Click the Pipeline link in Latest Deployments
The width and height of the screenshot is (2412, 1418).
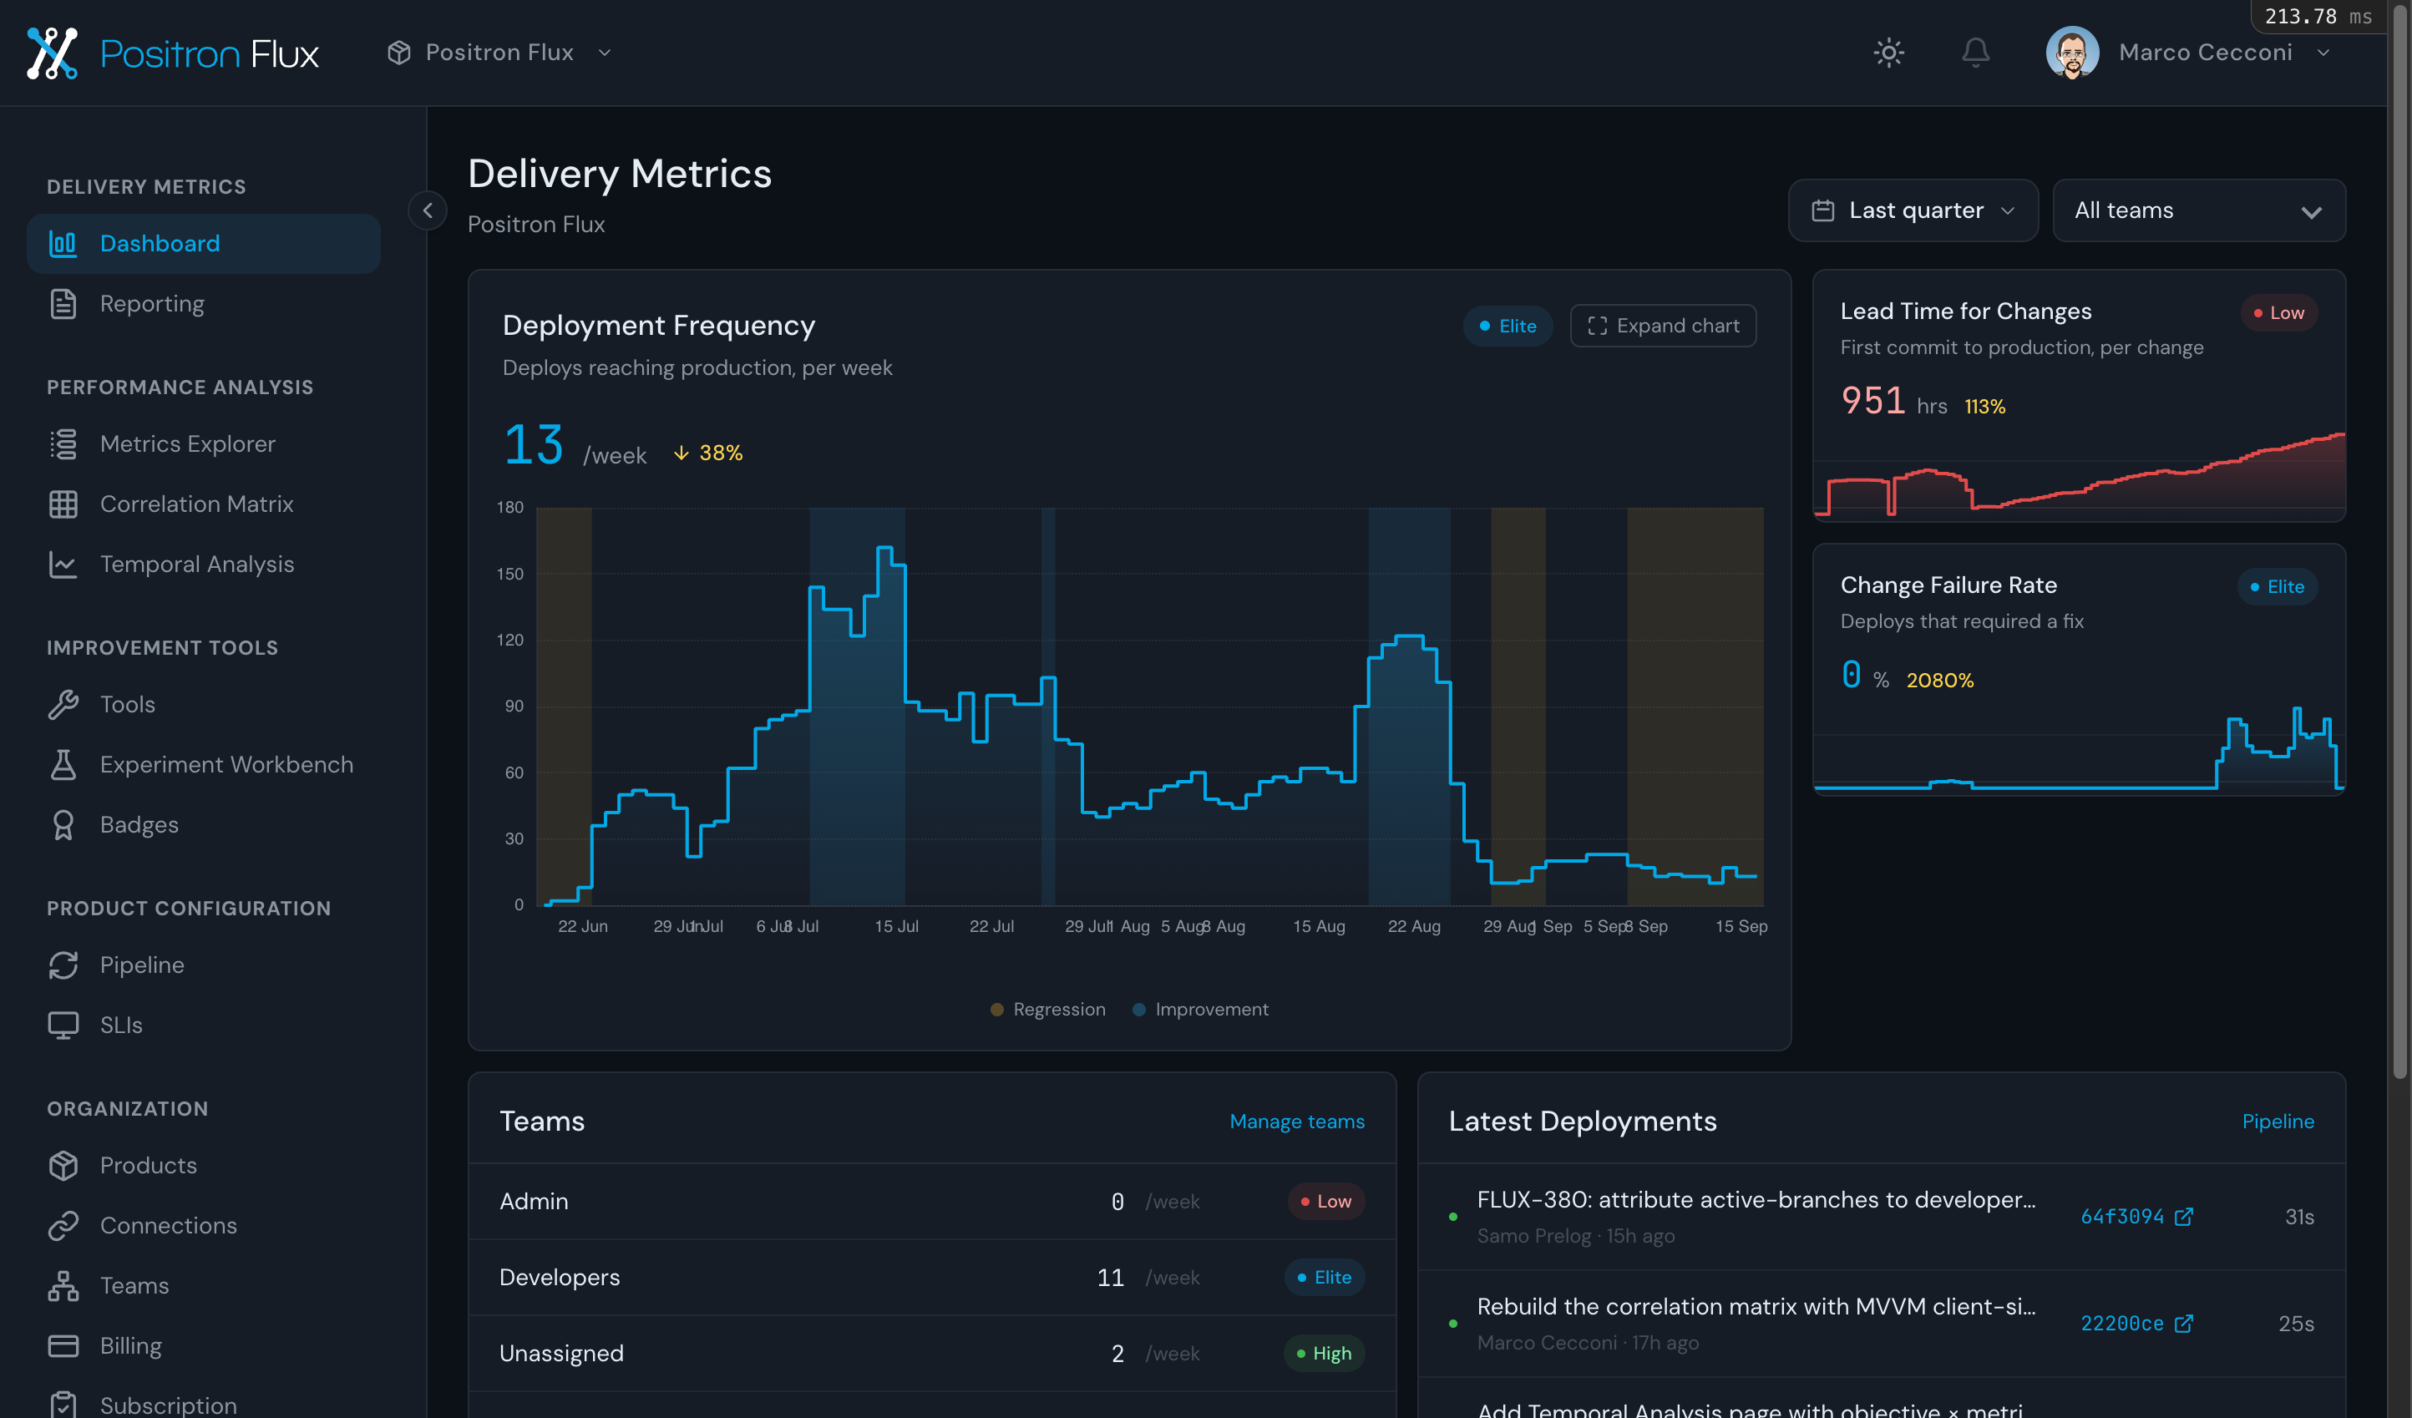click(2278, 1122)
